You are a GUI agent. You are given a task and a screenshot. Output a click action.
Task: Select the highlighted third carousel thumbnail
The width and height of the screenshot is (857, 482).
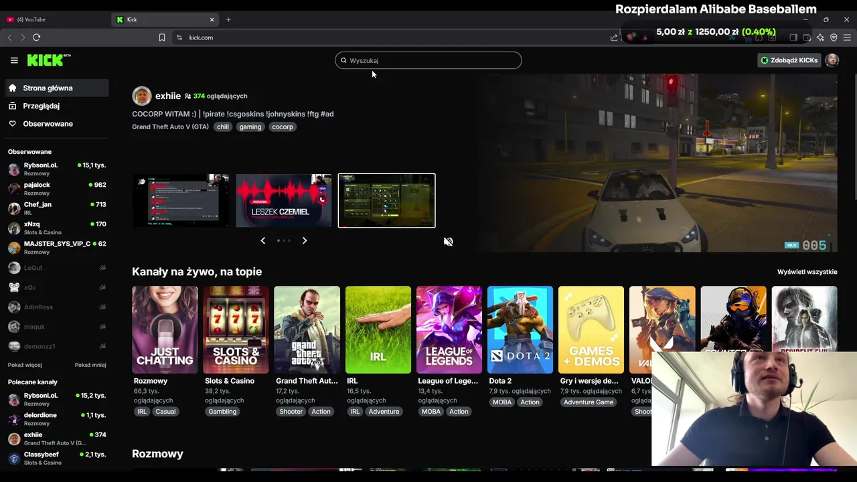[x=387, y=201]
